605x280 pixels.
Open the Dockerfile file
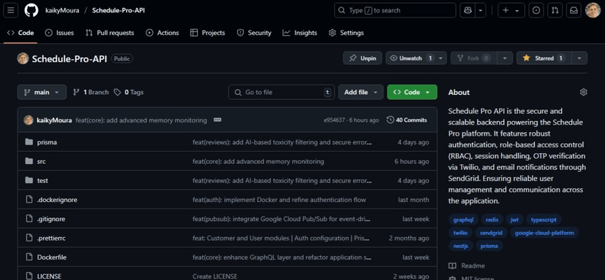pos(52,257)
